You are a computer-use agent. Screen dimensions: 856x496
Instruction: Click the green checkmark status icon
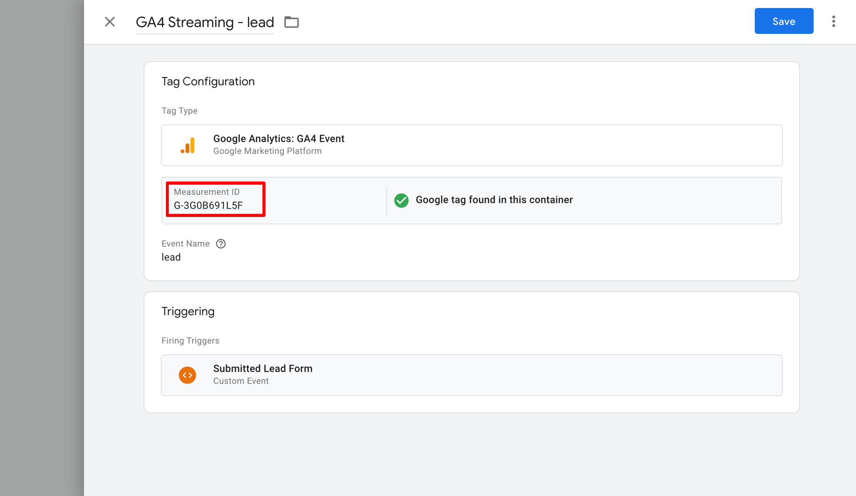coord(401,200)
